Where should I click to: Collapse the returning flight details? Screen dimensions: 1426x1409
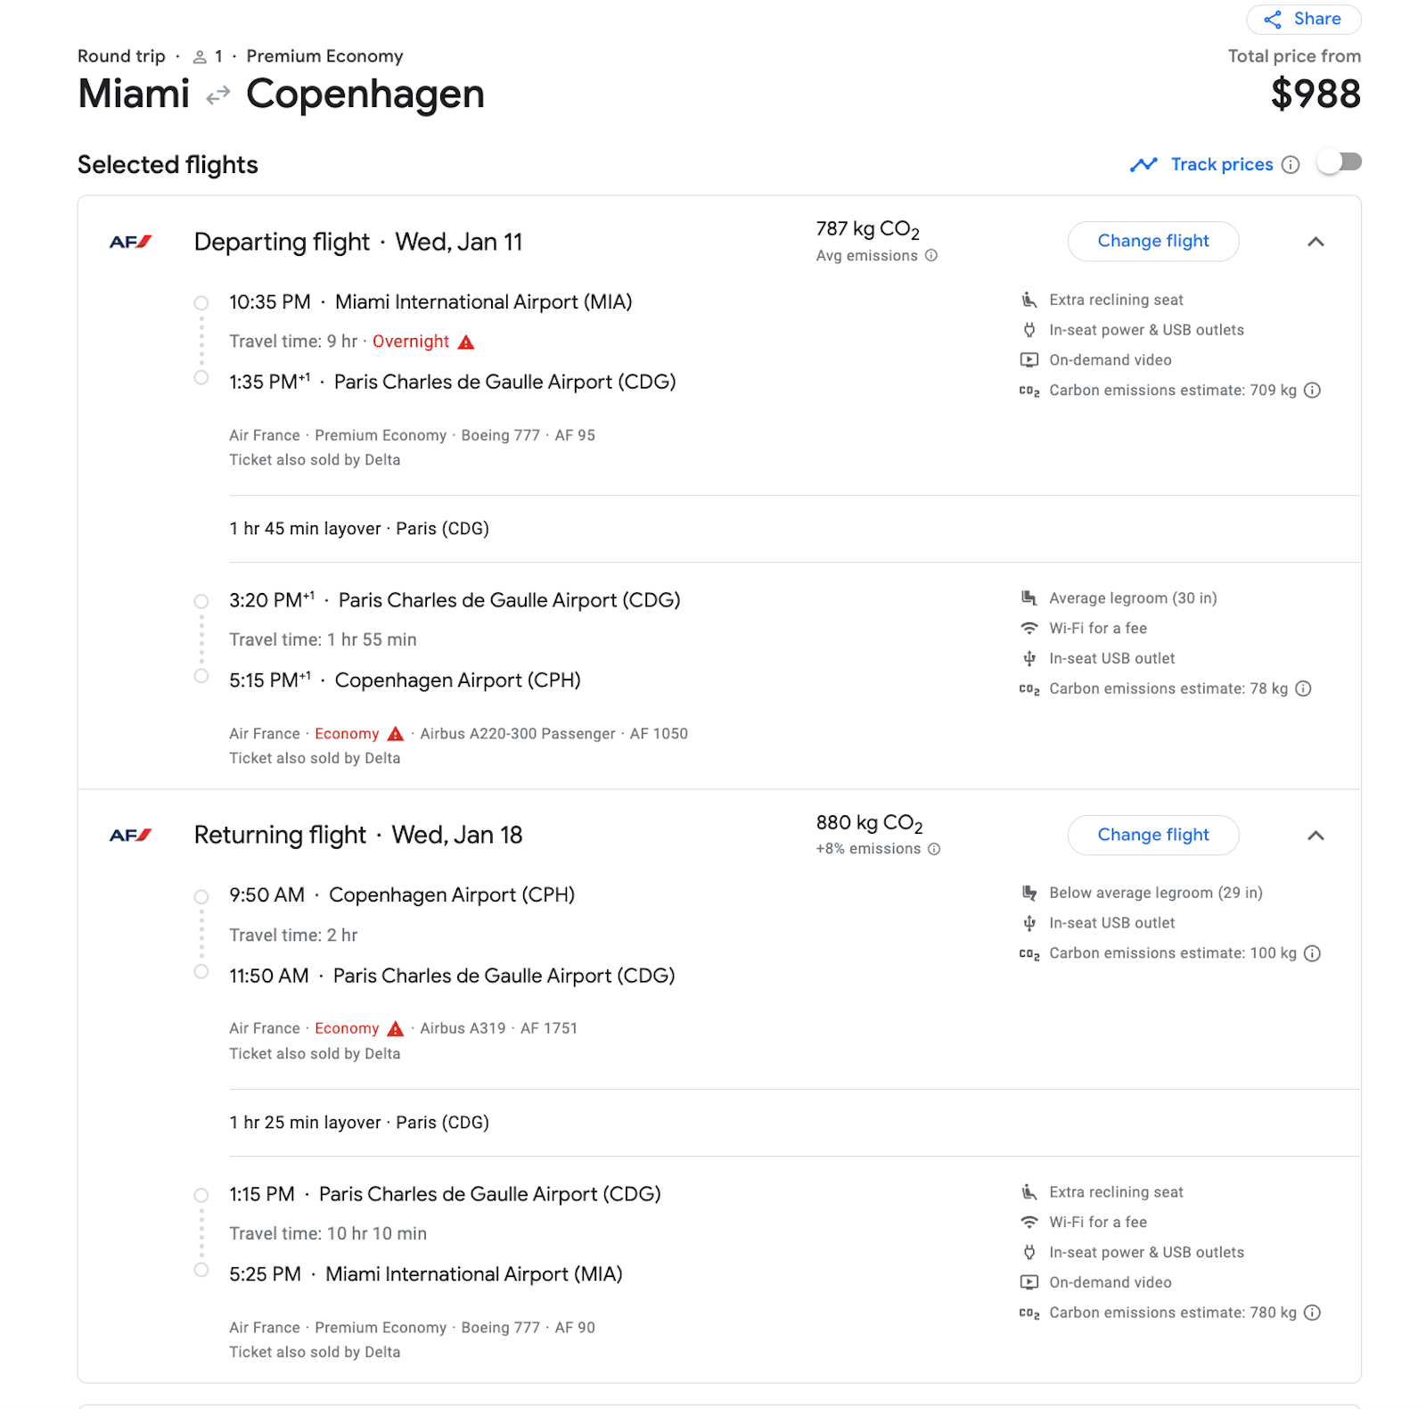click(1316, 836)
